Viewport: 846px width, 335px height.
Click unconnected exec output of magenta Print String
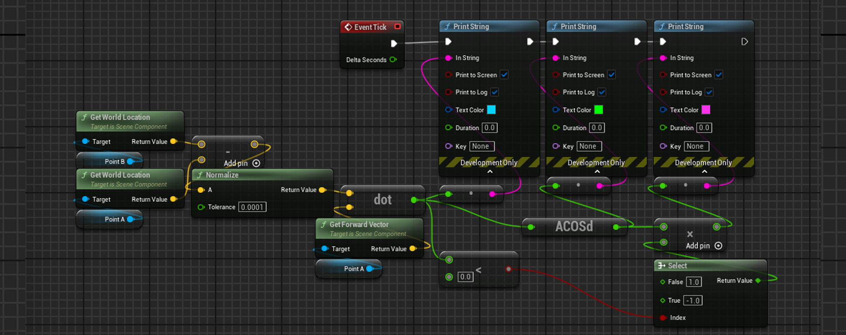click(x=744, y=41)
